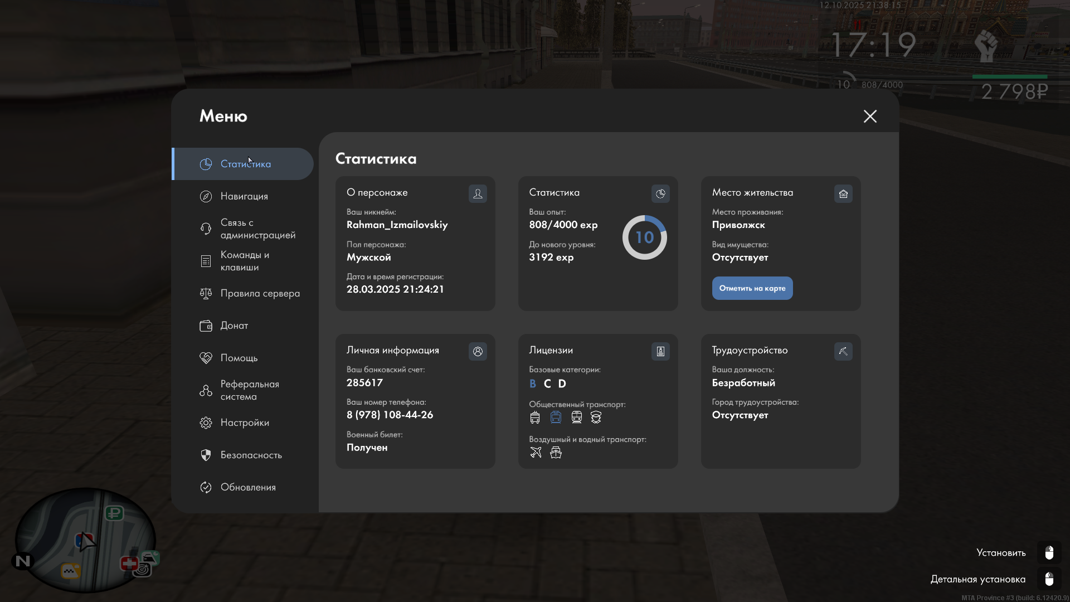
Task: Click the pie chart icon in Статистика card
Action: tap(660, 193)
